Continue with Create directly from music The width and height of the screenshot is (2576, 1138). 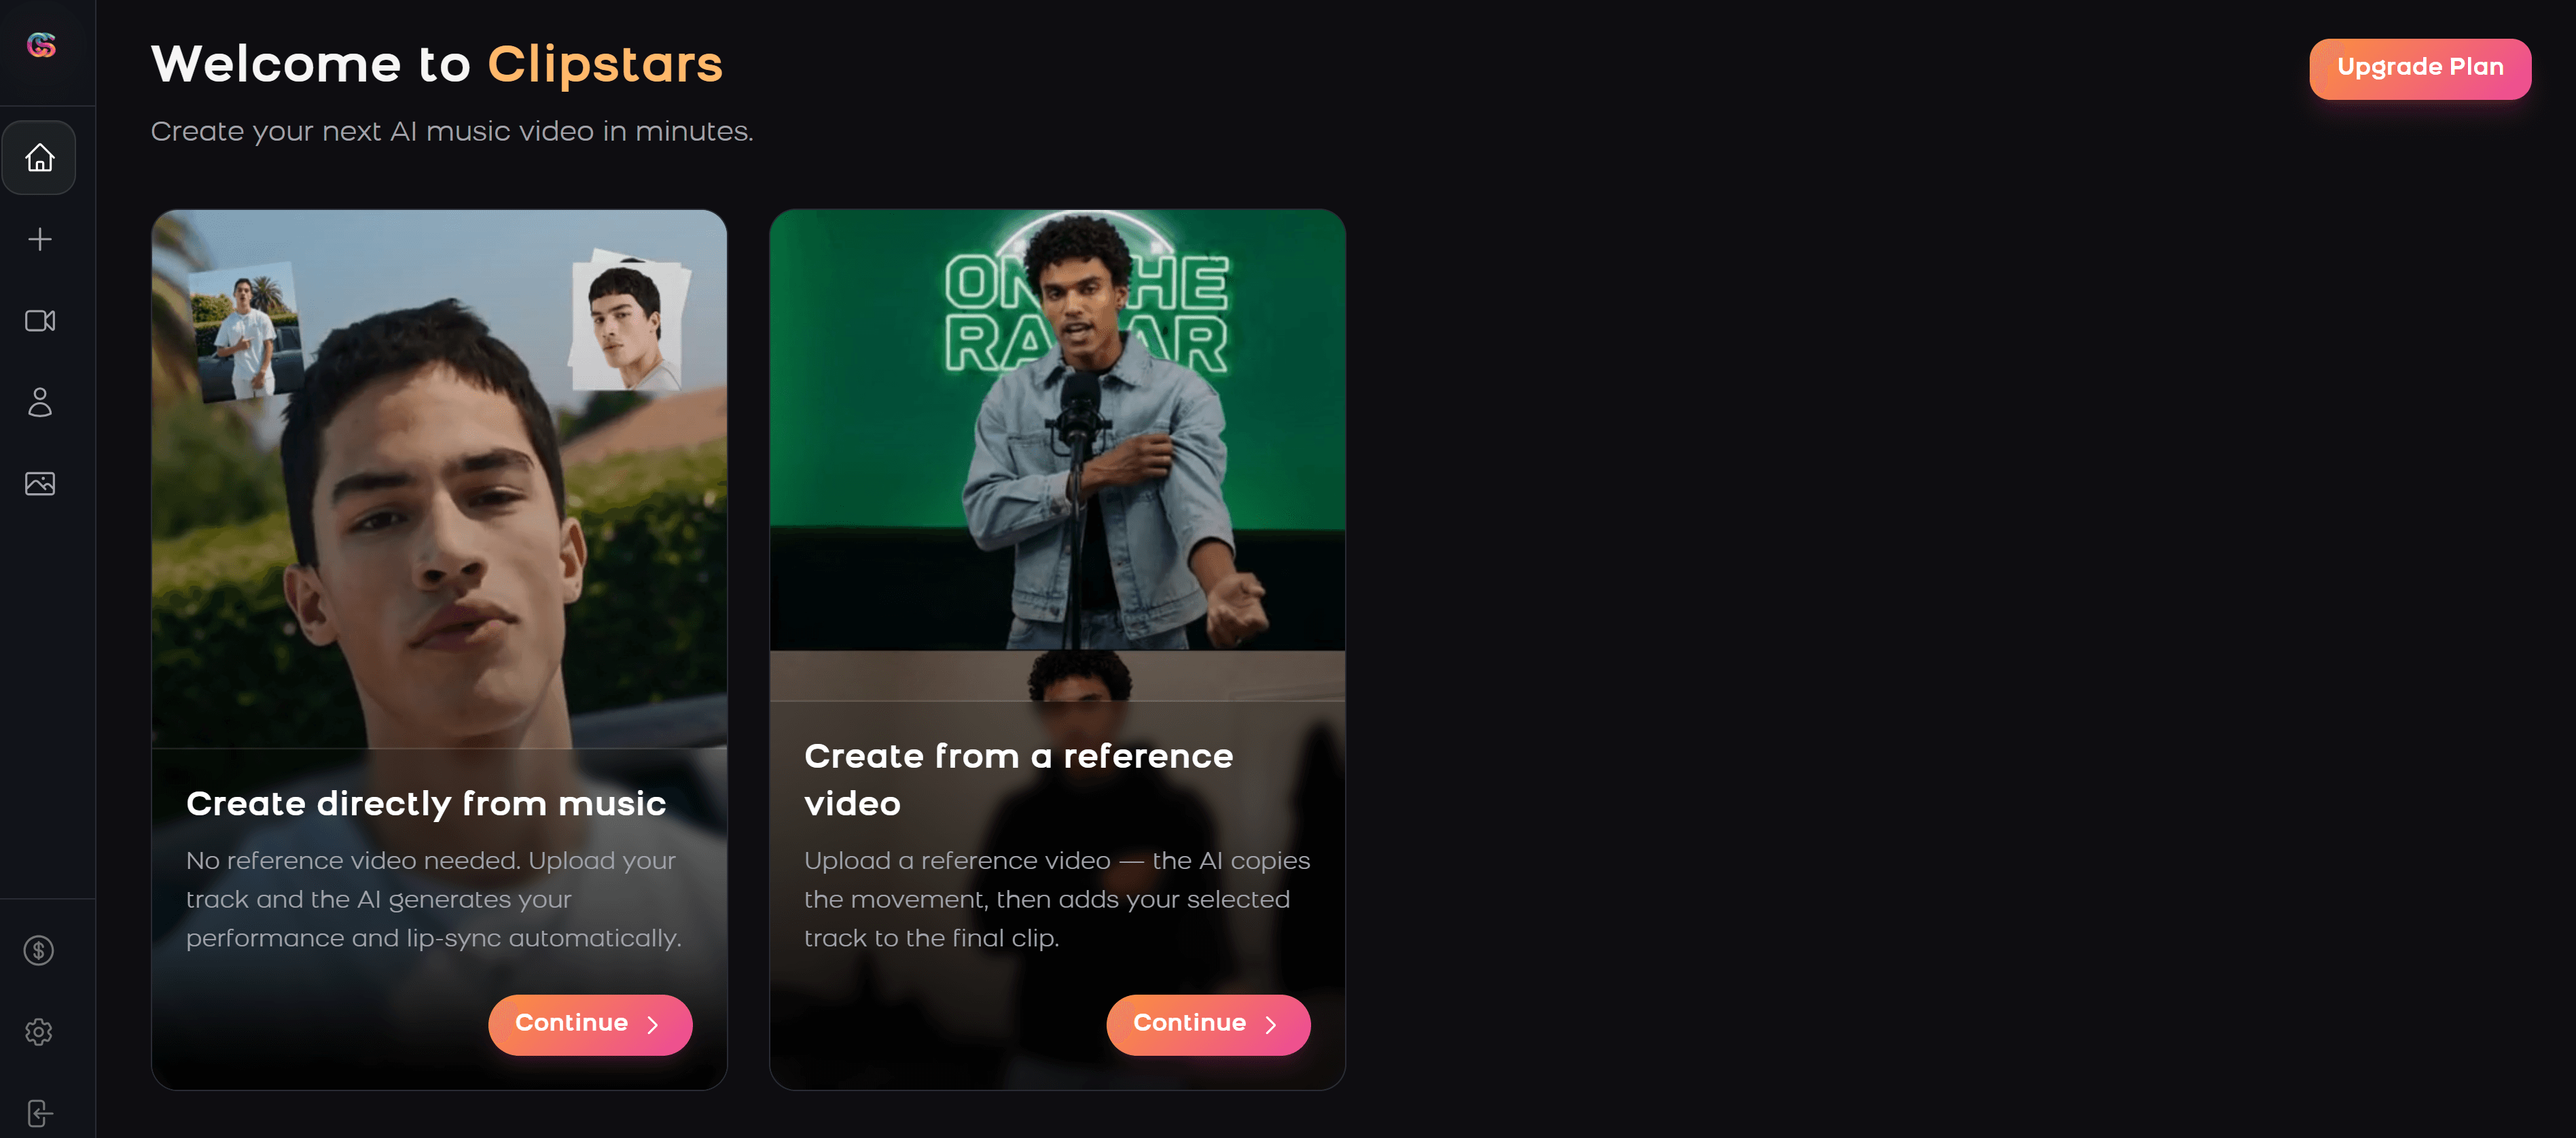tap(590, 1024)
